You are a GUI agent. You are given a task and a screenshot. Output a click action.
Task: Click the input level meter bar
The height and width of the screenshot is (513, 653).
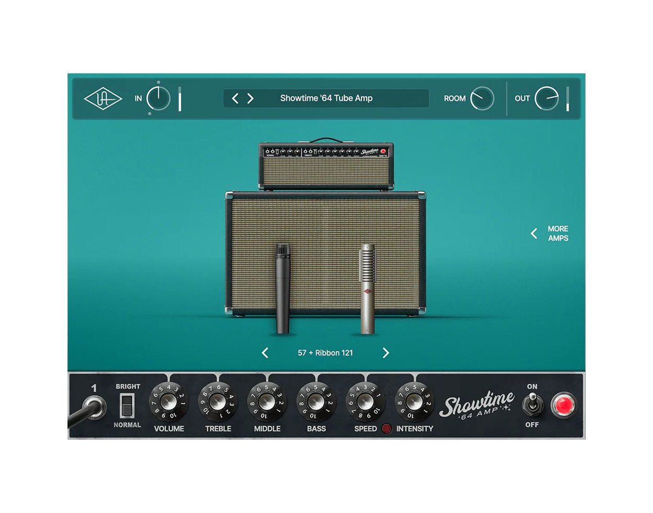(180, 99)
